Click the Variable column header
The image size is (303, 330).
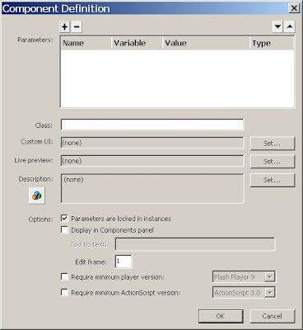coord(137,43)
